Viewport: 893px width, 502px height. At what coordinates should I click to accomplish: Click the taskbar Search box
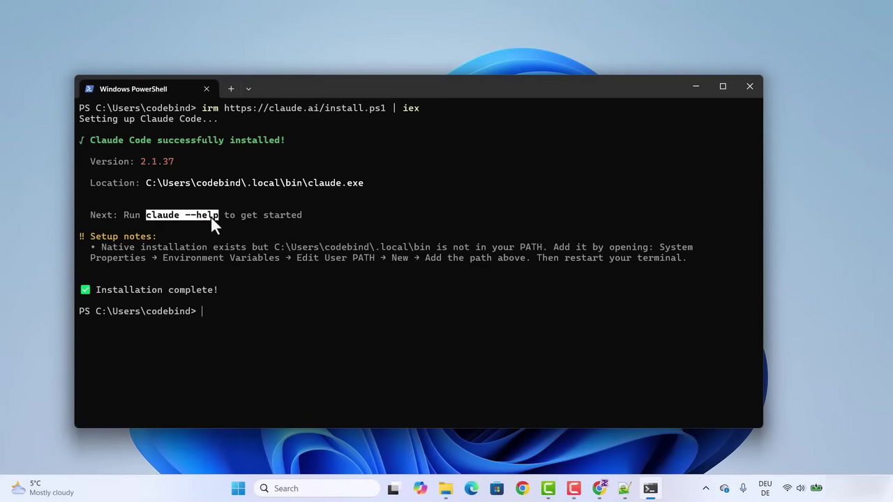pos(317,488)
